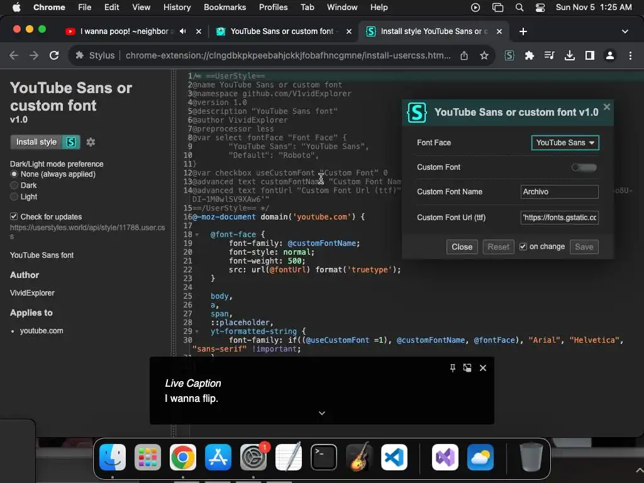Screen dimensions: 644x483
Task: Open the File menu
Action: pyautogui.click(x=85, y=8)
